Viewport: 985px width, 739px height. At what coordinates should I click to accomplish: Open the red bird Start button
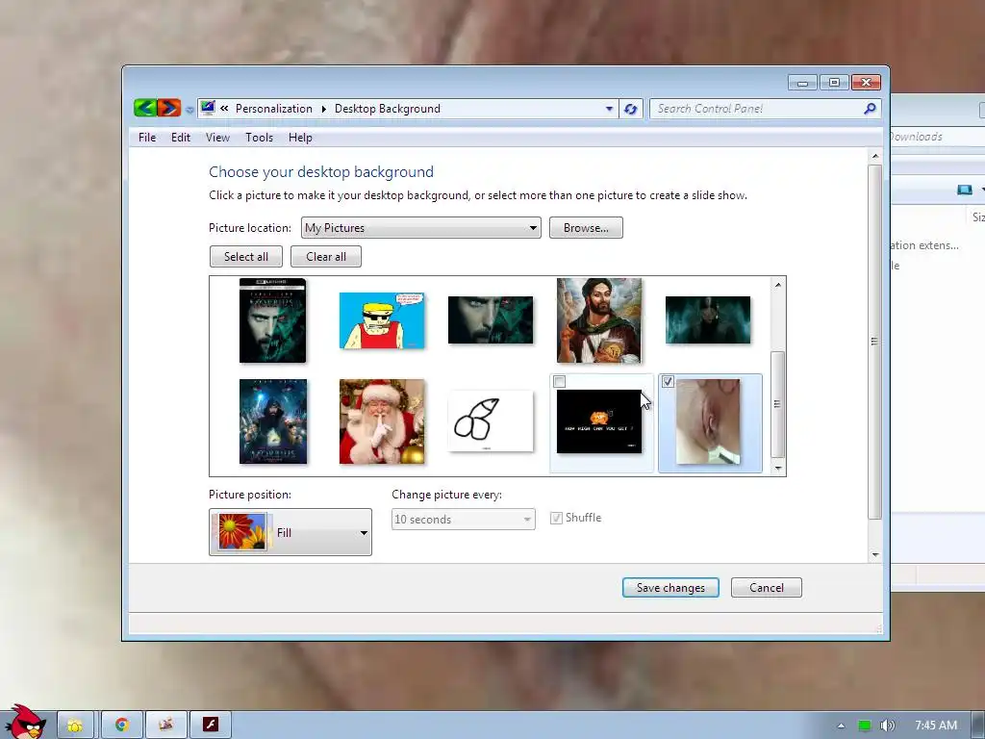coord(25,722)
